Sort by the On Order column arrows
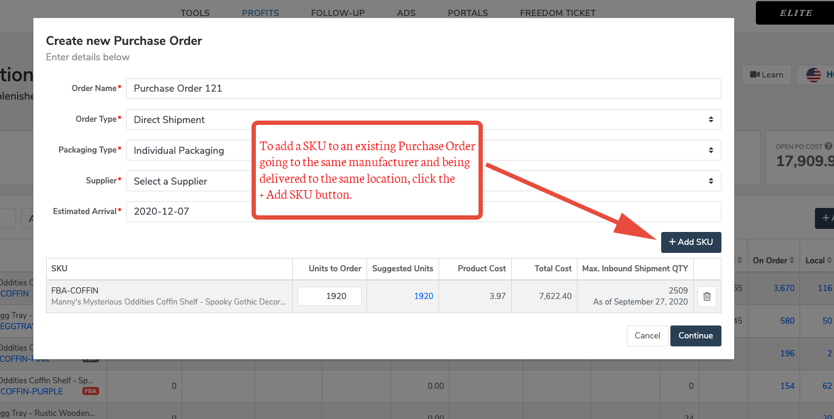834x419 pixels. pyautogui.click(x=792, y=261)
